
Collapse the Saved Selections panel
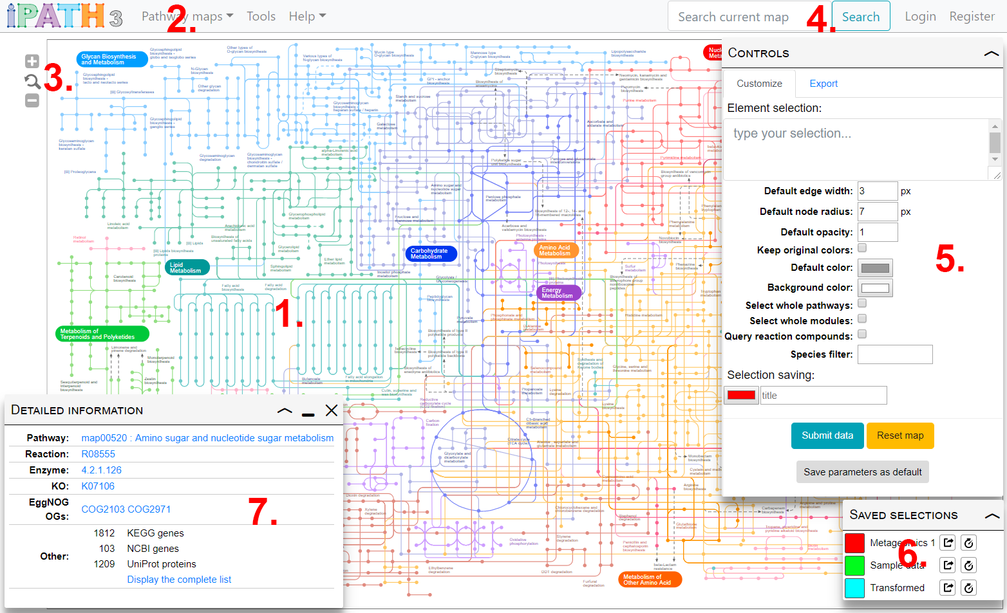coord(992,515)
